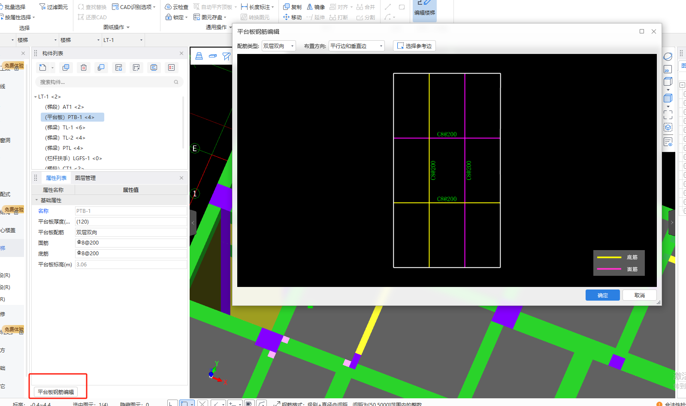Click the 面筋 value field
Viewport: 686px width, 406px height.
(131, 243)
